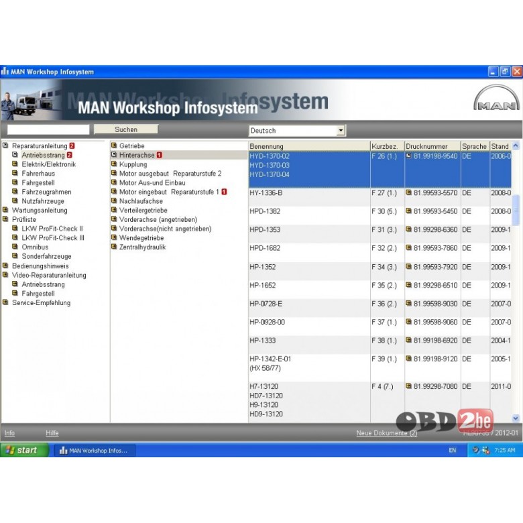The image size is (523, 523).
Task: Select the Fahrzeugrahmen tree item
Action: coord(46,192)
